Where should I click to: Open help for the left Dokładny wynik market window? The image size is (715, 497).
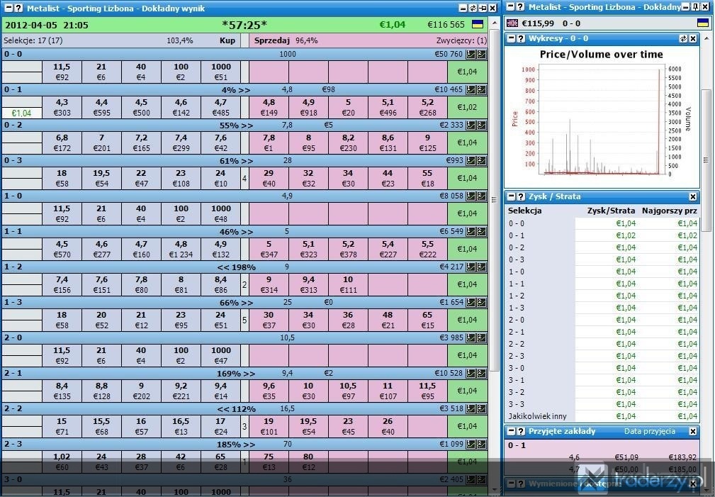[x=18, y=9]
